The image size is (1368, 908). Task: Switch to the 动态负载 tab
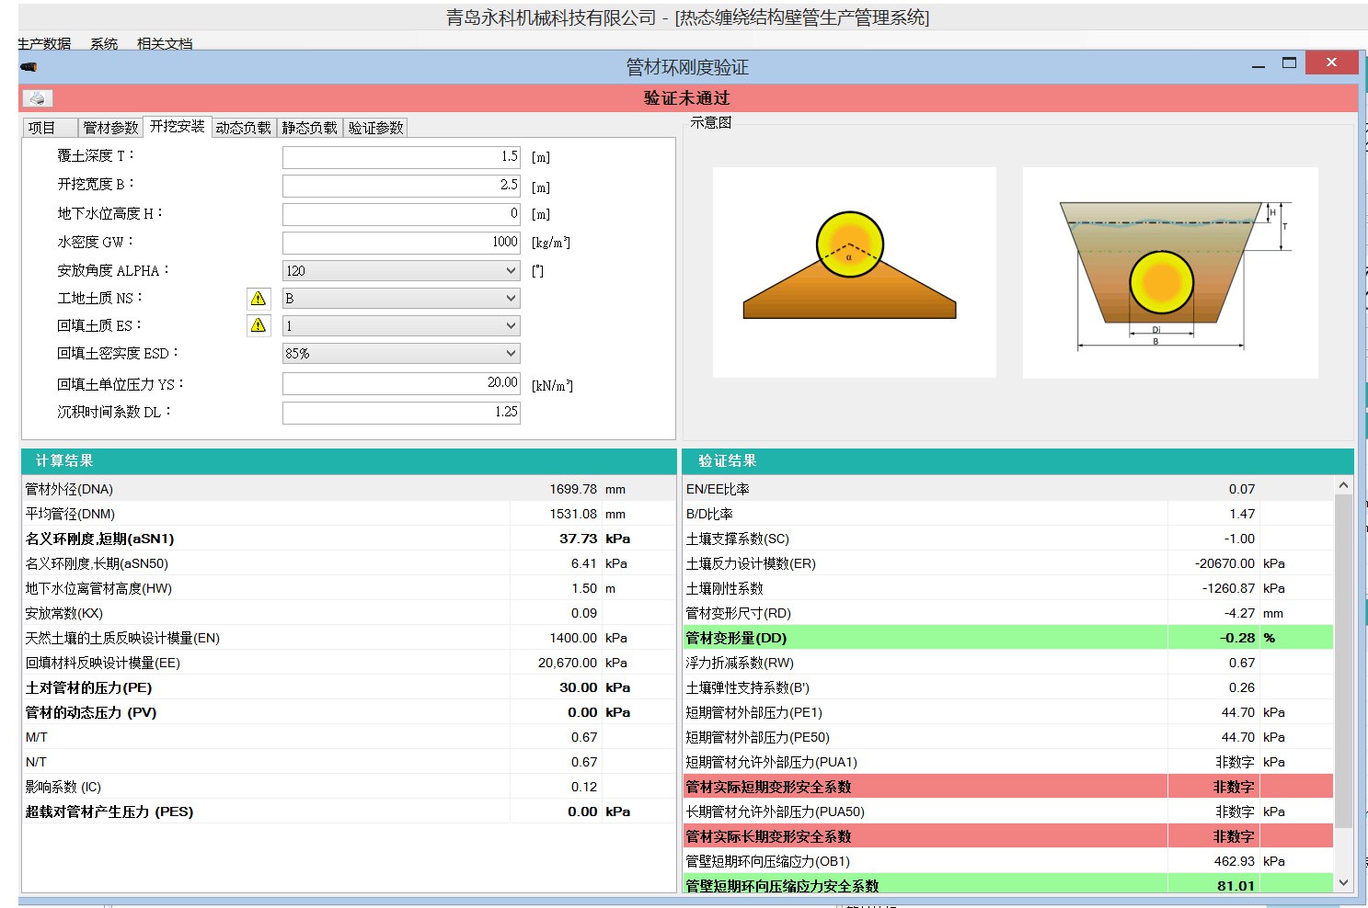[244, 128]
